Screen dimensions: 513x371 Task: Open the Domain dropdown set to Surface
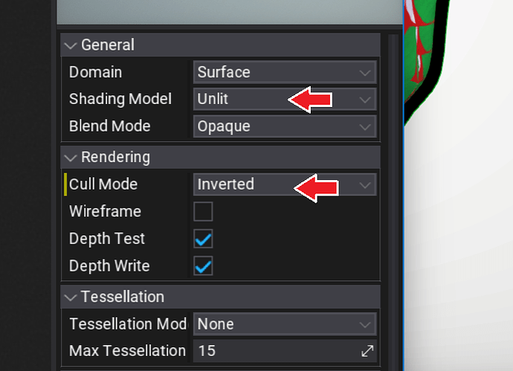pyautogui.click(x=285, y=72)
